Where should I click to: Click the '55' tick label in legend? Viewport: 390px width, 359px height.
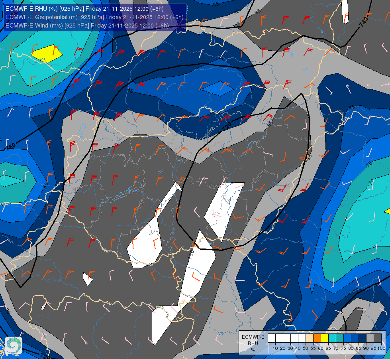(x=313, y=348)
